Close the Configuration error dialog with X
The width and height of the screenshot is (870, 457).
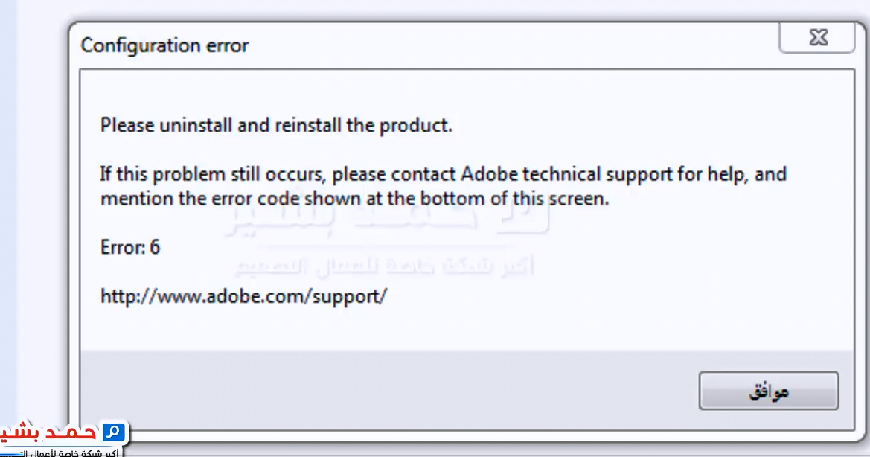point(818,39)
